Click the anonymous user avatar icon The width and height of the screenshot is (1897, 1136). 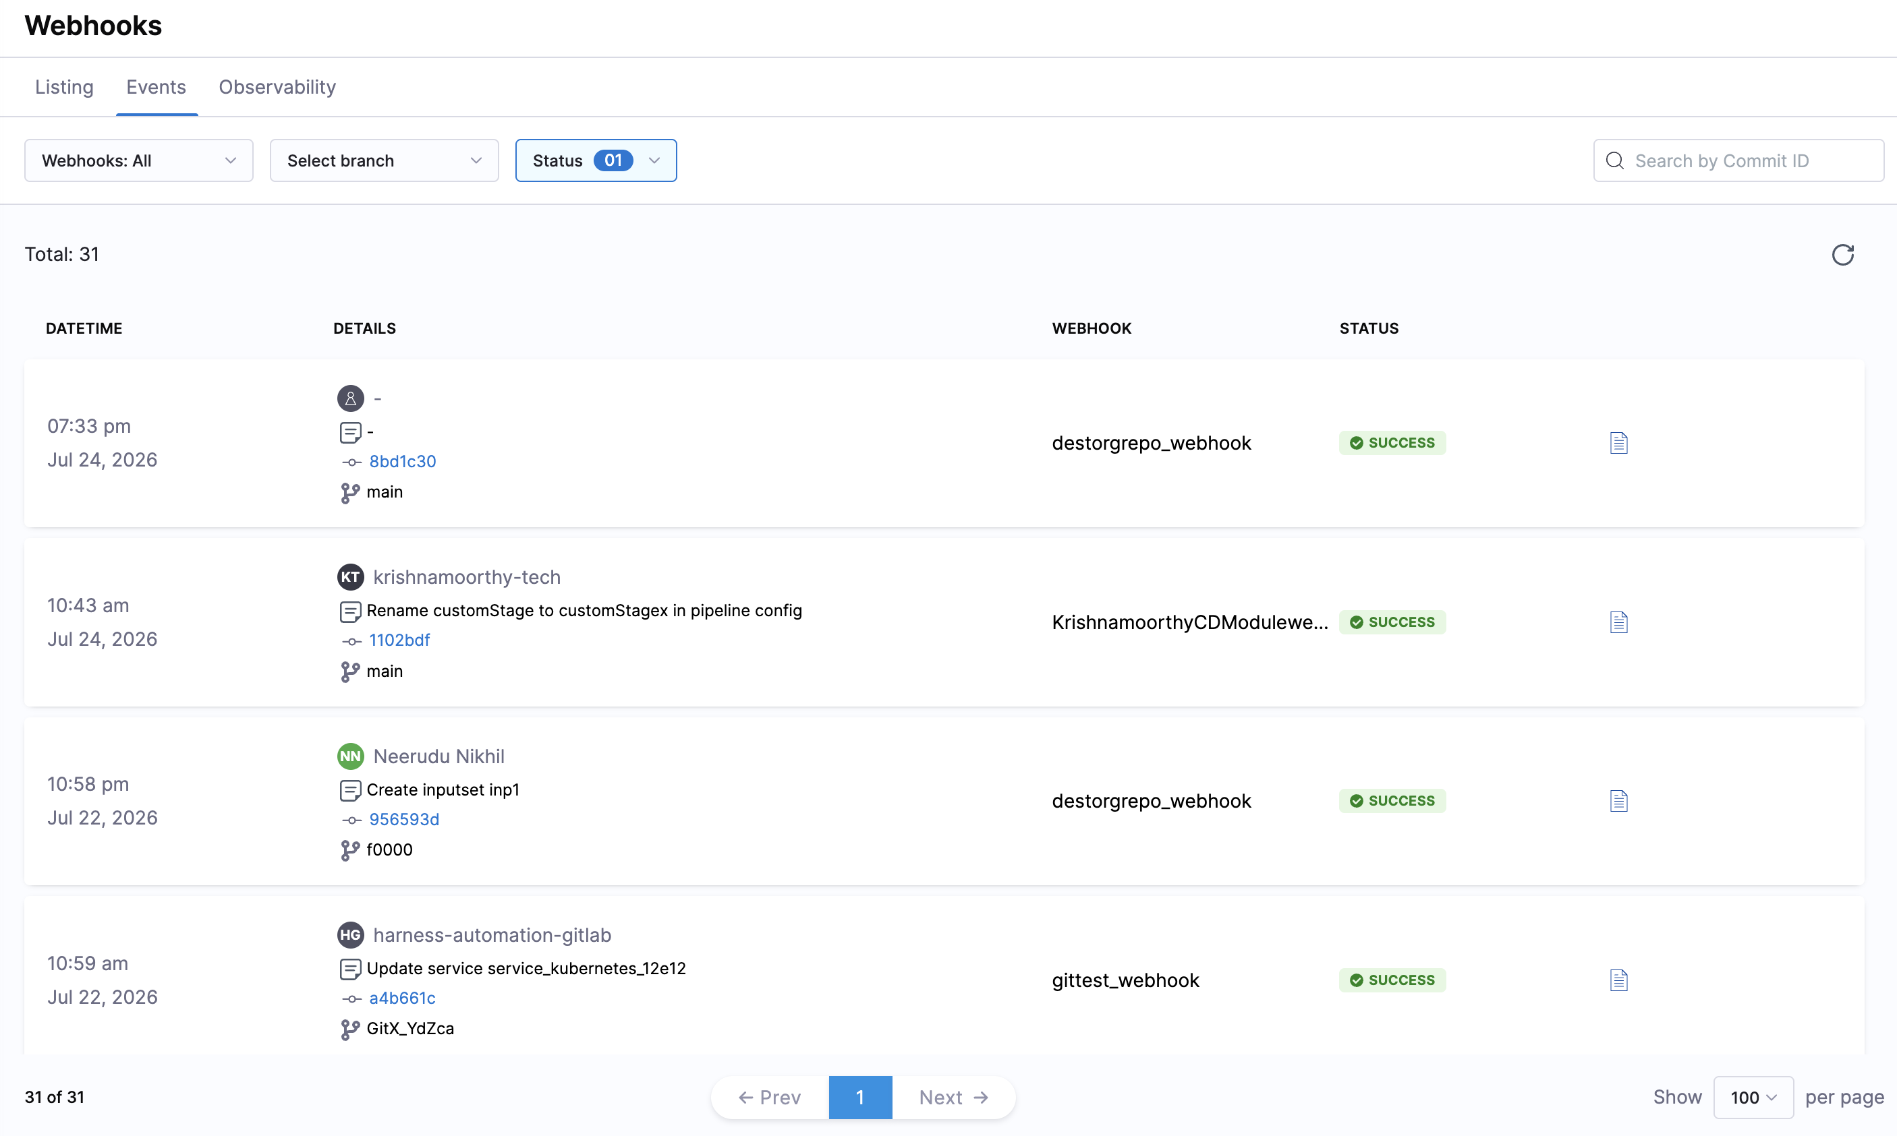click(351, 398)
